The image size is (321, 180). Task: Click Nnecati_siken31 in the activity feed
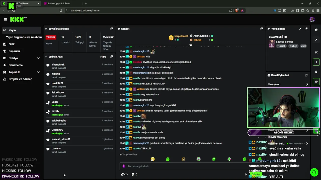coord(61,139)
